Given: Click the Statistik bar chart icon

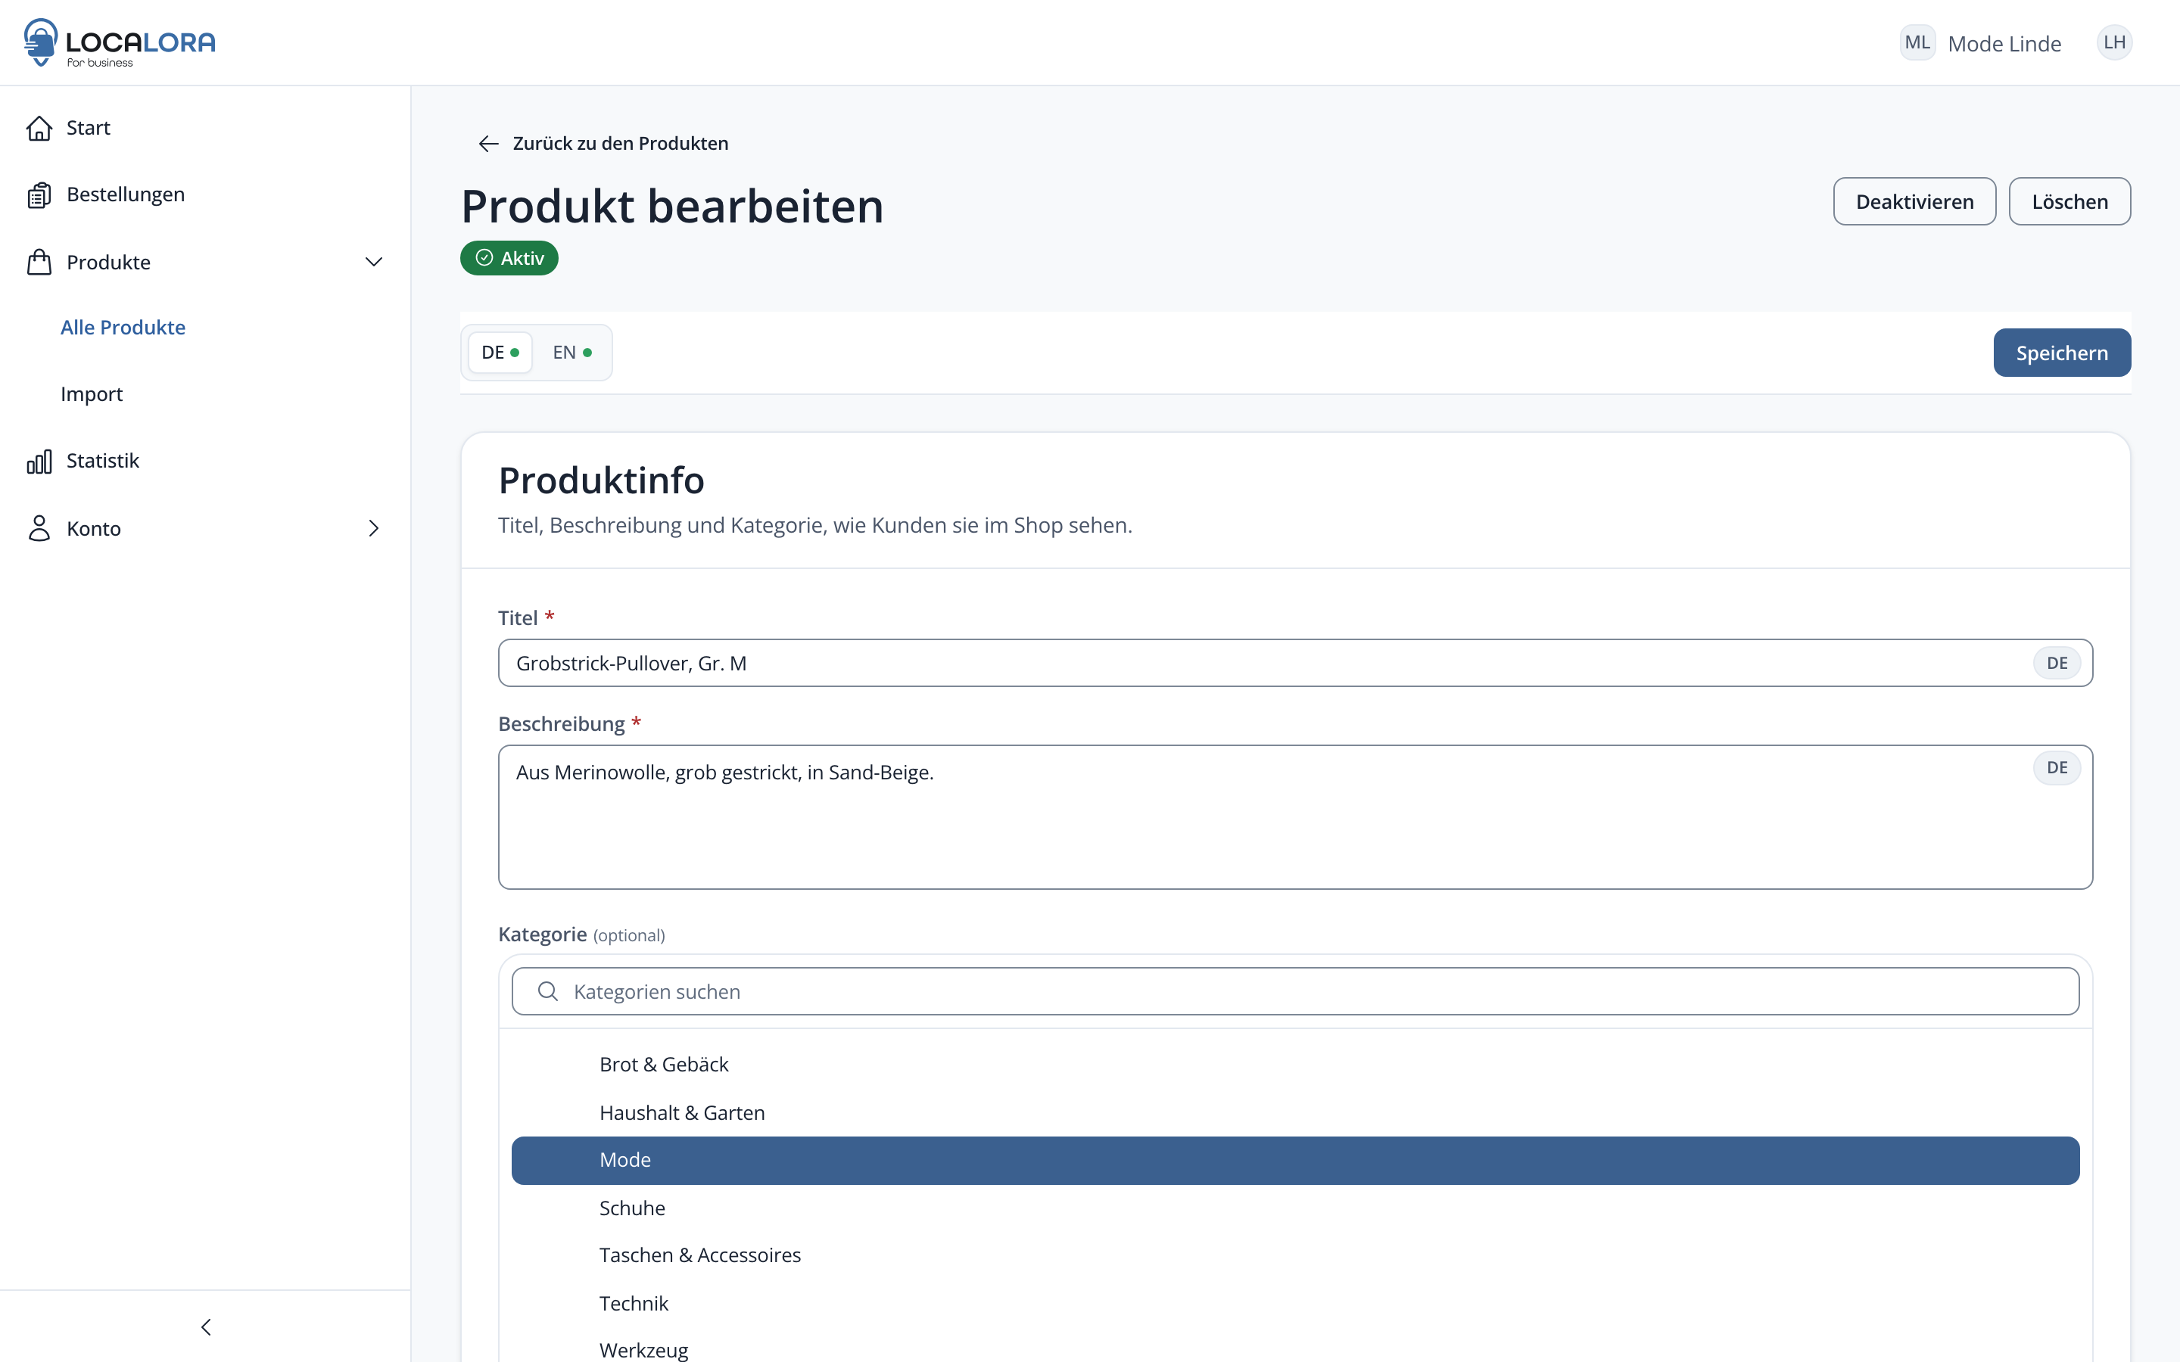Looking at the screenshot, I should (x=39, y=462).
